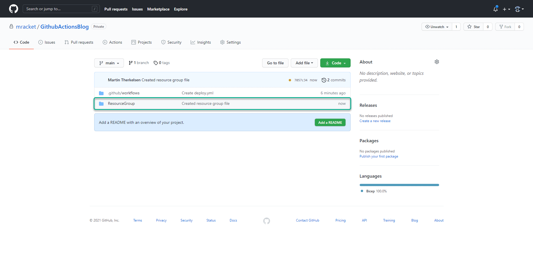Open the mracket owner link
The width and height of the screenshot is (533, 266).
coord(26,27)
